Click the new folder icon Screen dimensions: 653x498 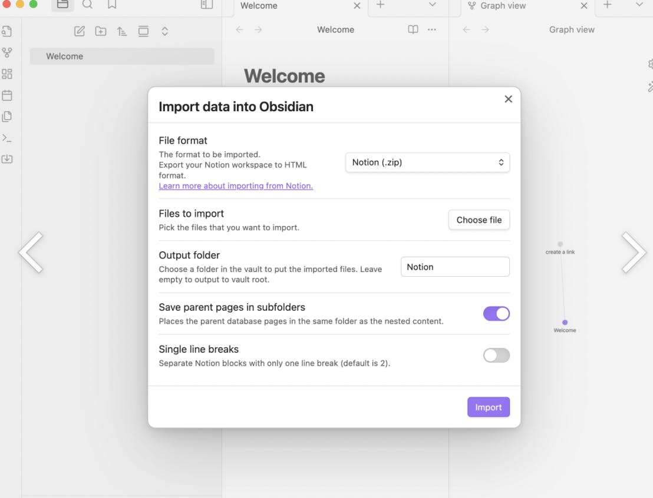click(x=101, y=31)
